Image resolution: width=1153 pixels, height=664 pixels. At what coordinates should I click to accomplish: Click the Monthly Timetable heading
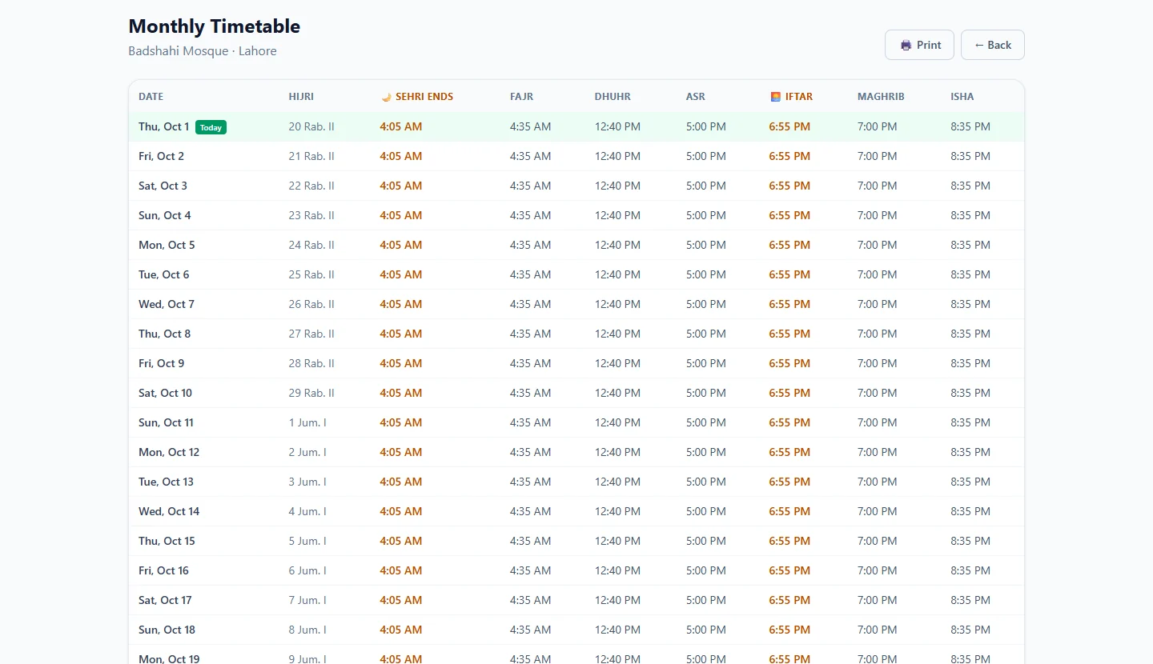(x=215, y=26)
